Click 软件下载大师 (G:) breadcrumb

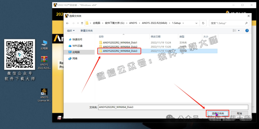coord(115,23)
